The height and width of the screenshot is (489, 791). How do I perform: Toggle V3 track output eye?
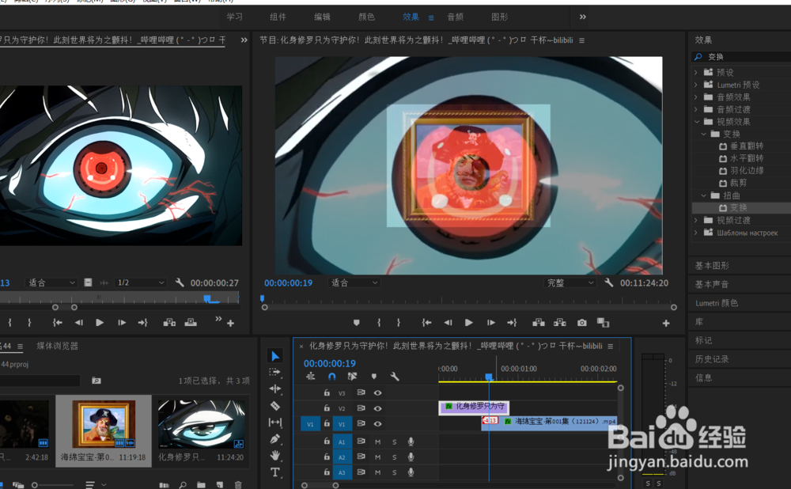tap(377, 392)
